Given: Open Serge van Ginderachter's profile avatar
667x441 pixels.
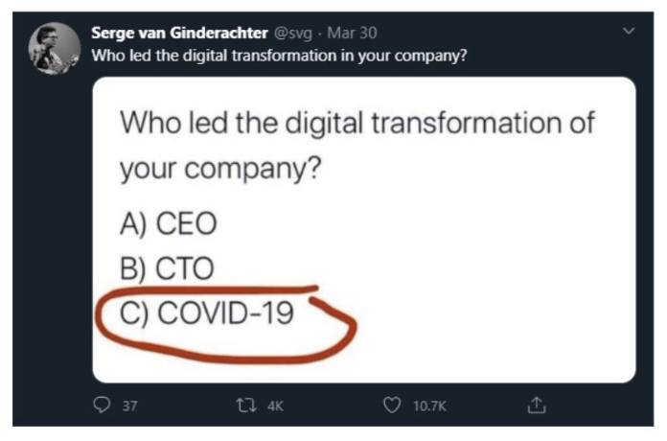Looking at the screenshot, I should (x=55, y=48).
